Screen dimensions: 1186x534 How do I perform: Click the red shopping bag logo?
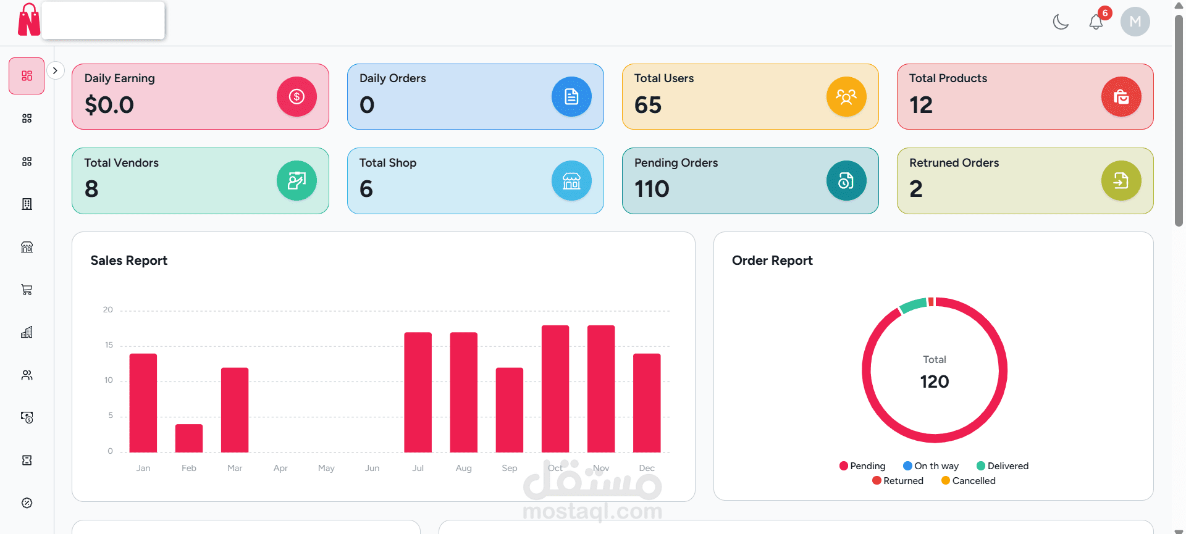(28, 20)
